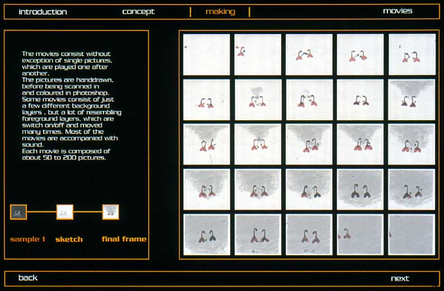Viewport: 444px width, 291px height.
Task: Go to the movies section
Action: click(x=398, y=11)
